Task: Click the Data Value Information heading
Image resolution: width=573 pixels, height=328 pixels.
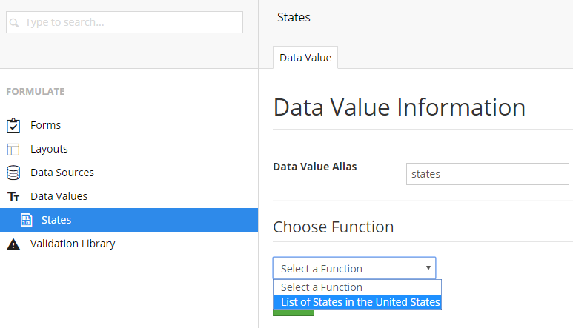Action: pos(400,107)
